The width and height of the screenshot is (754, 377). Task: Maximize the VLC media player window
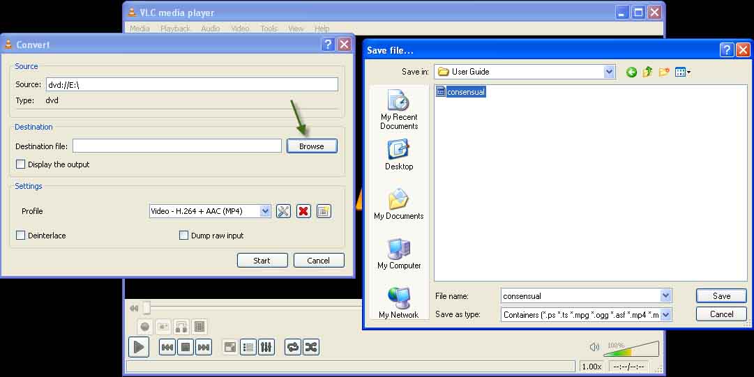(x=639, y=13)
